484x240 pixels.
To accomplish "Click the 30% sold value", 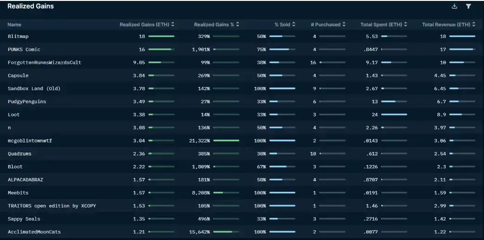I will coord(261,154).
